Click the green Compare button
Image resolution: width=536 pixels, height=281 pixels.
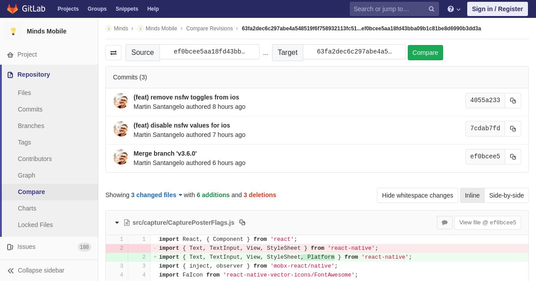425,53
